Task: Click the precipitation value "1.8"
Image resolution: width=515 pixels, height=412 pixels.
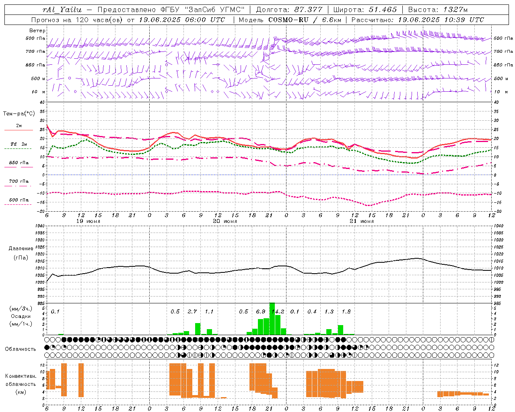Action: [x=346, y=311]
